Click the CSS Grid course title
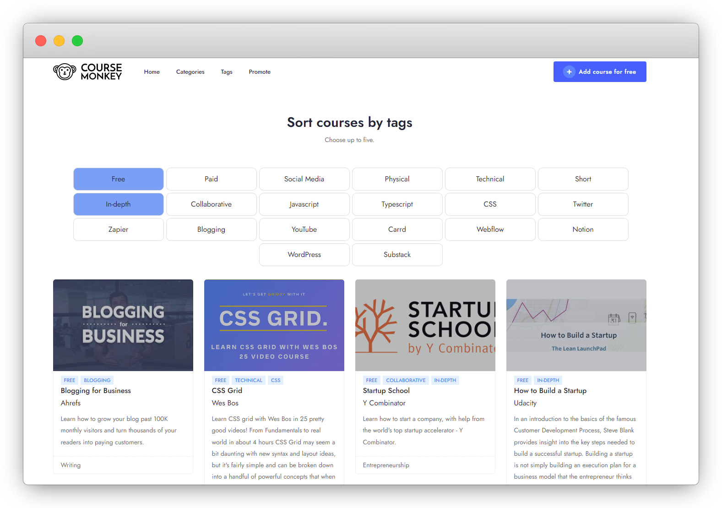Screen dimensions: 722x508 pyautogui.click(x=227, y=391)
